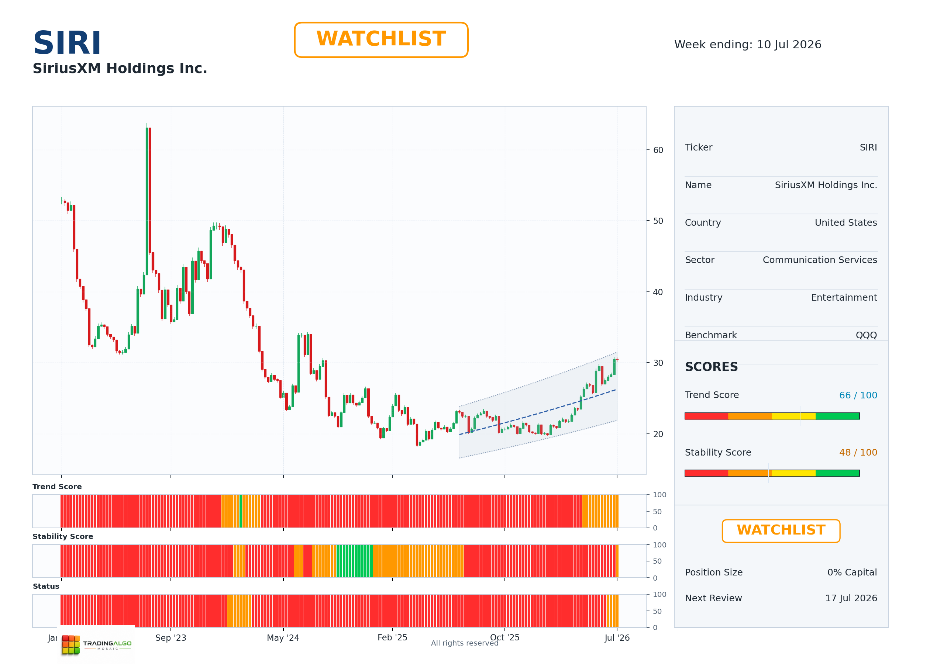The image size is (930, 664).
Task: Click the 'Position Size' label
Action: (x=714, y=572)
